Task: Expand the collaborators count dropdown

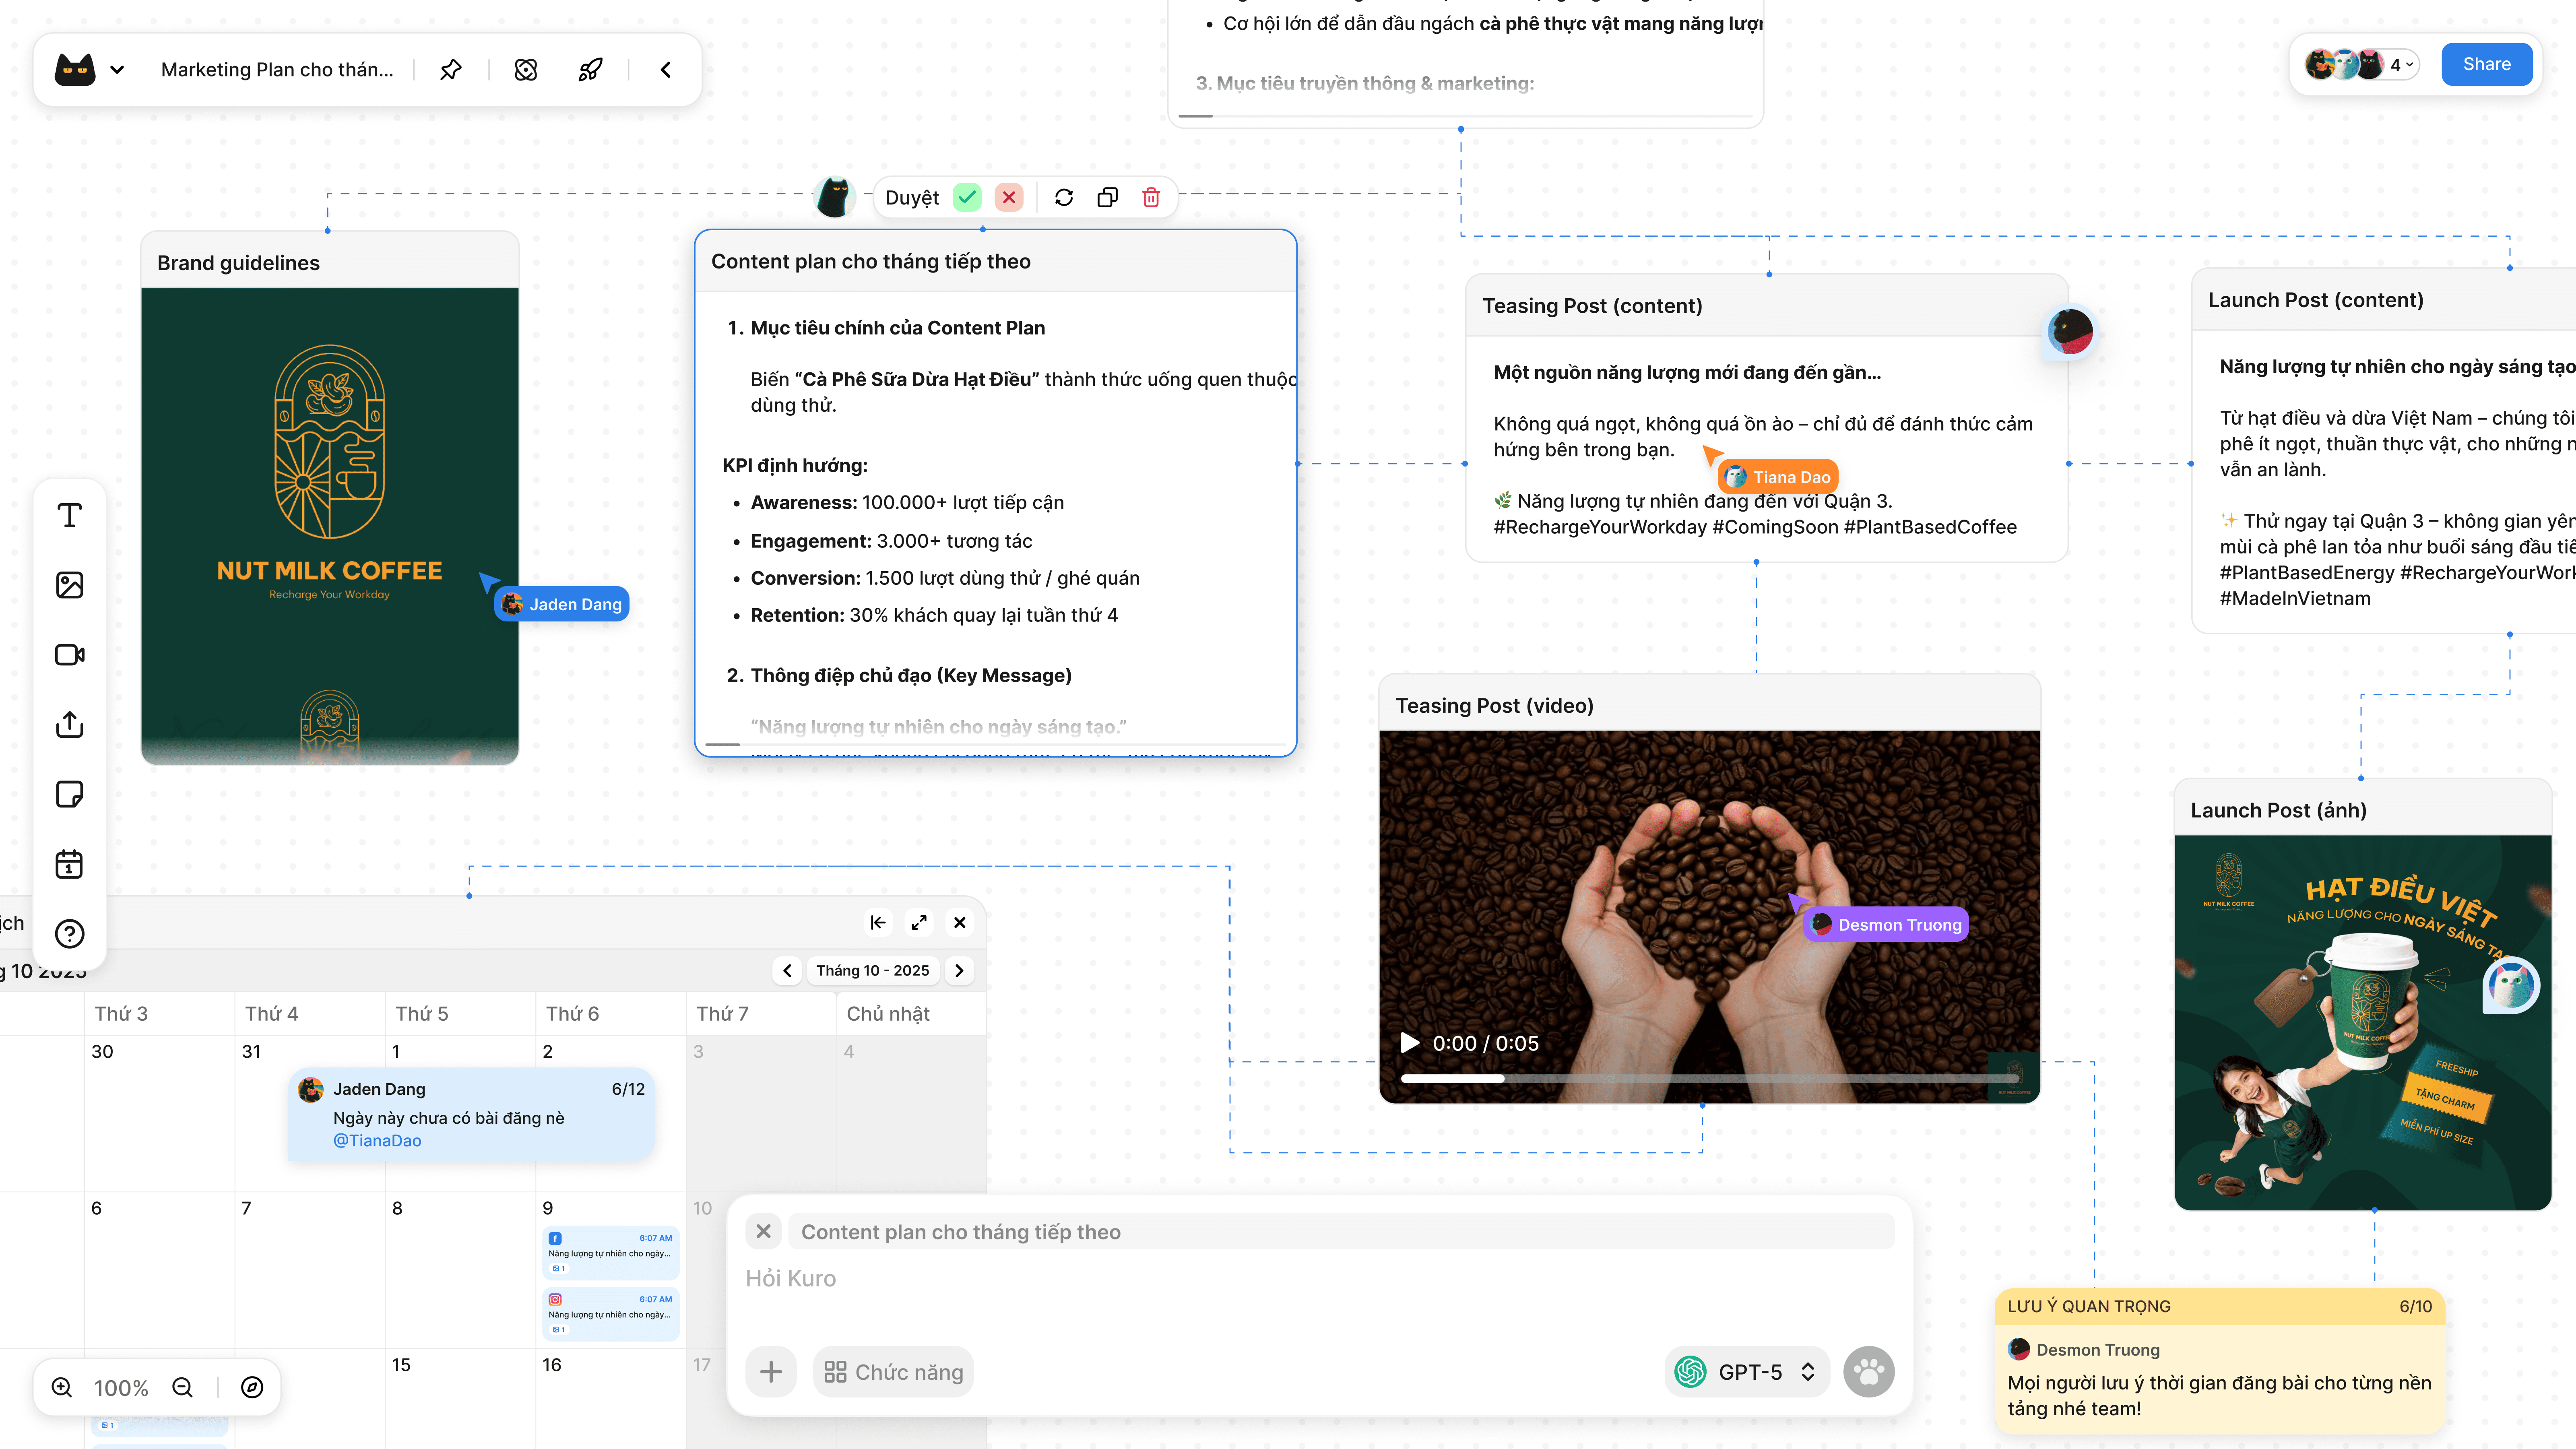Action: tap(2401, 65)
